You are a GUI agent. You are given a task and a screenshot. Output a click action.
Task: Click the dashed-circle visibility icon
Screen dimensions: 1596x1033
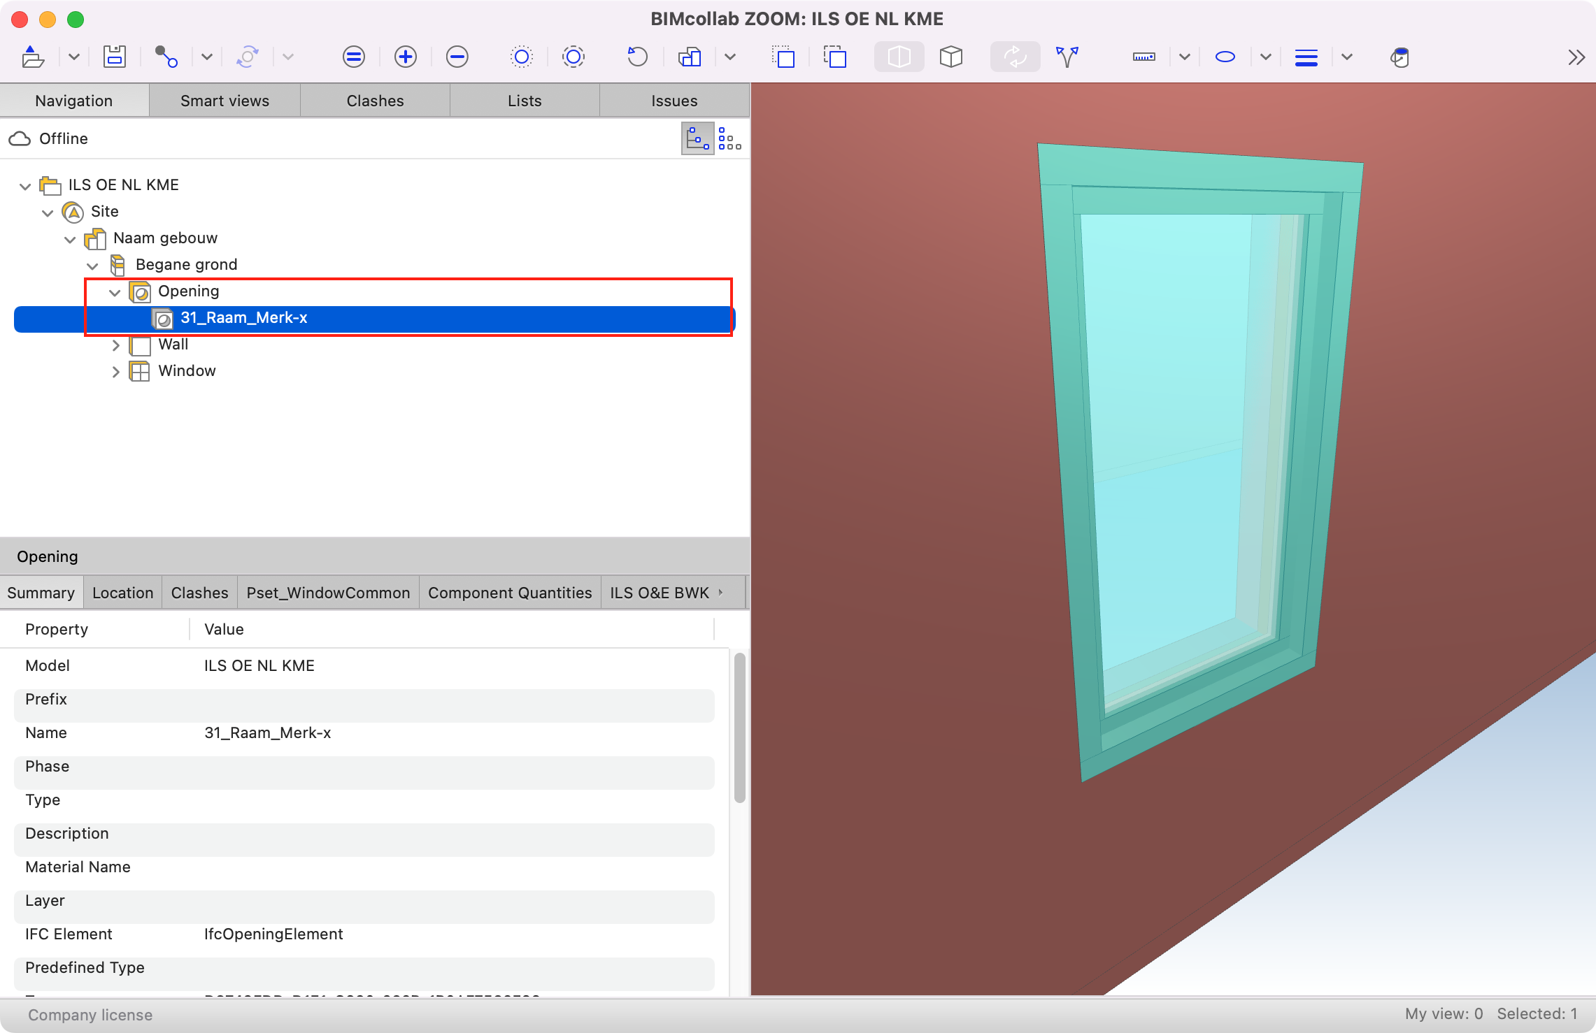(573, 57)
